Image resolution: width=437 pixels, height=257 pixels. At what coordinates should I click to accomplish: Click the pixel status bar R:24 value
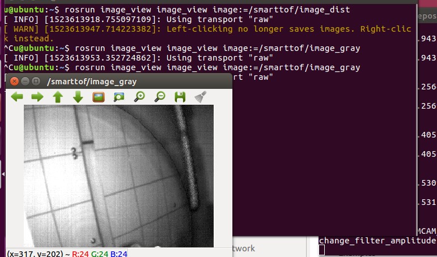click(80, 254)
